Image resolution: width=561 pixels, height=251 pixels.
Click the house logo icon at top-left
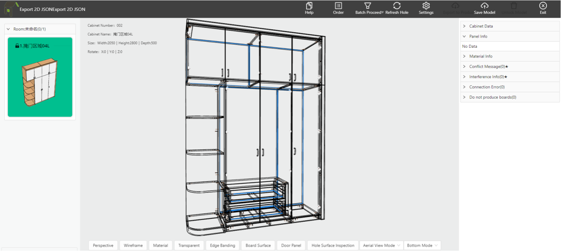[x=11, y=9]
